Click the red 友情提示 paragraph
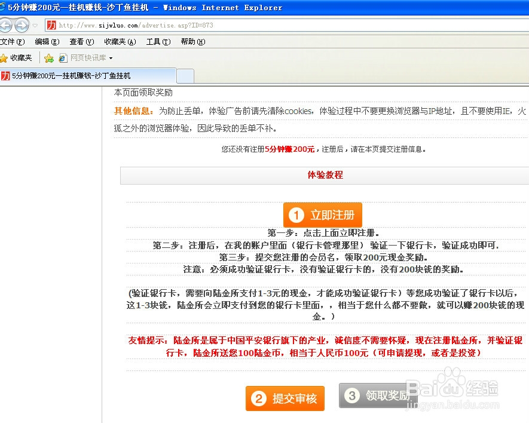The width and height of the screenshot is (529, 423). [325, 347]
